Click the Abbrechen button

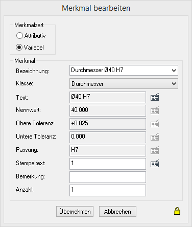tap(117, 212)
